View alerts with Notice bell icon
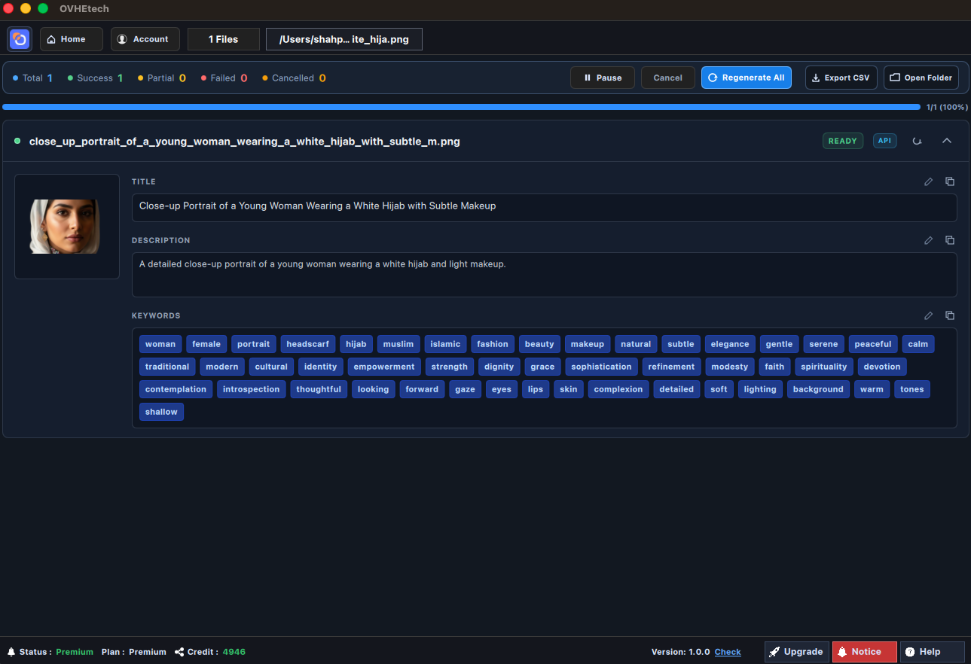971x664 pixels. click(x=864, y=652)
